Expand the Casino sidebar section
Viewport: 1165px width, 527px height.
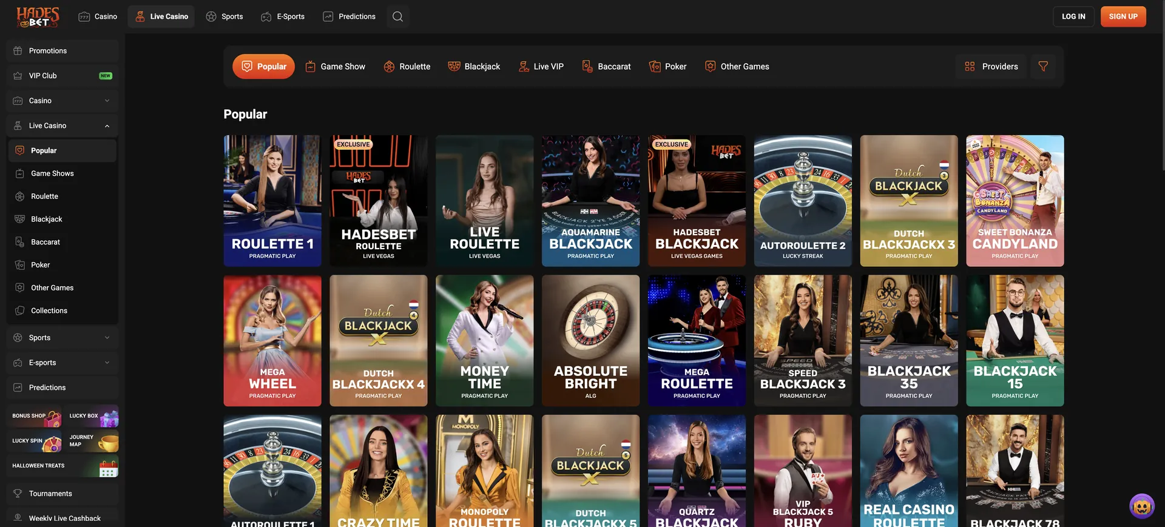pos(62,101)
